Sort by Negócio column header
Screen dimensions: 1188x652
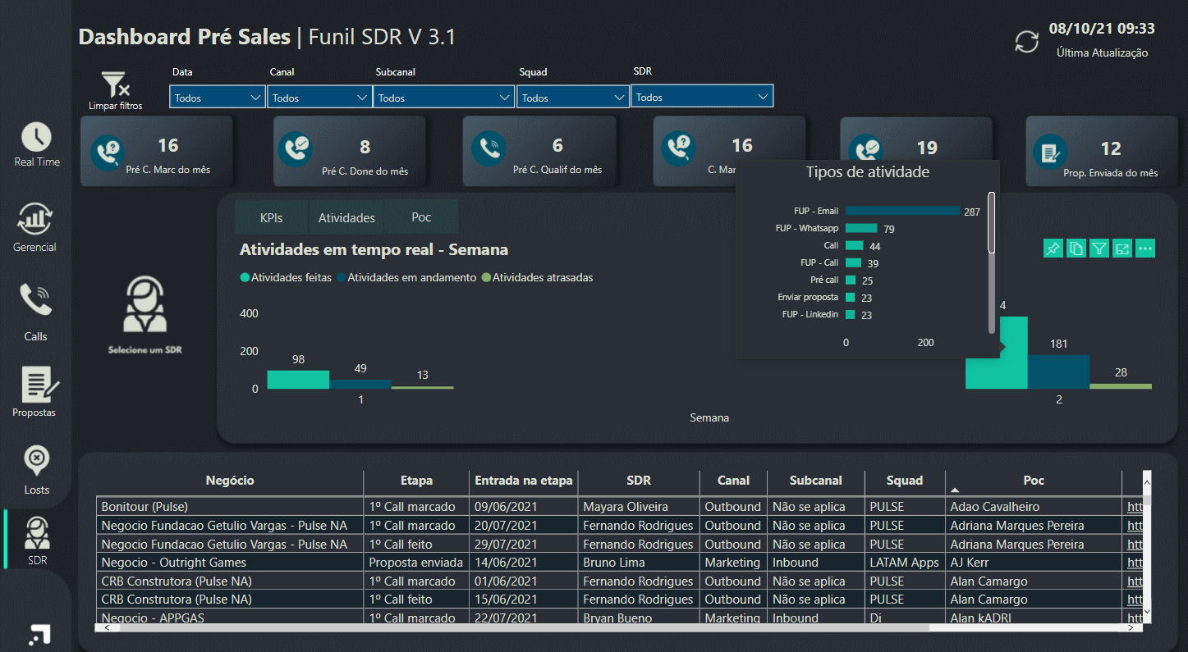click(230, 481)
